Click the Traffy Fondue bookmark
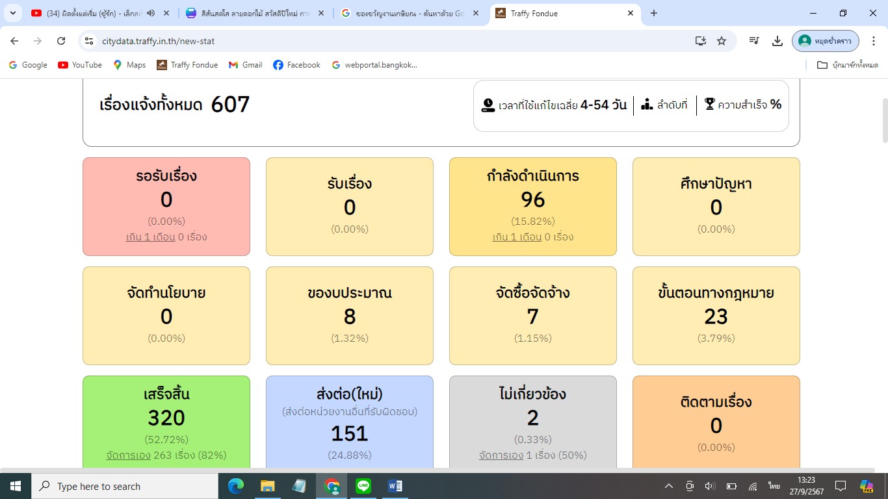 click(x=187, y=65)
